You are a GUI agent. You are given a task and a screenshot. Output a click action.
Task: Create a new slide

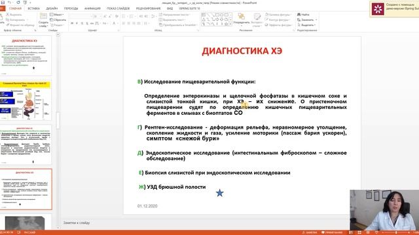click(43, 20)
